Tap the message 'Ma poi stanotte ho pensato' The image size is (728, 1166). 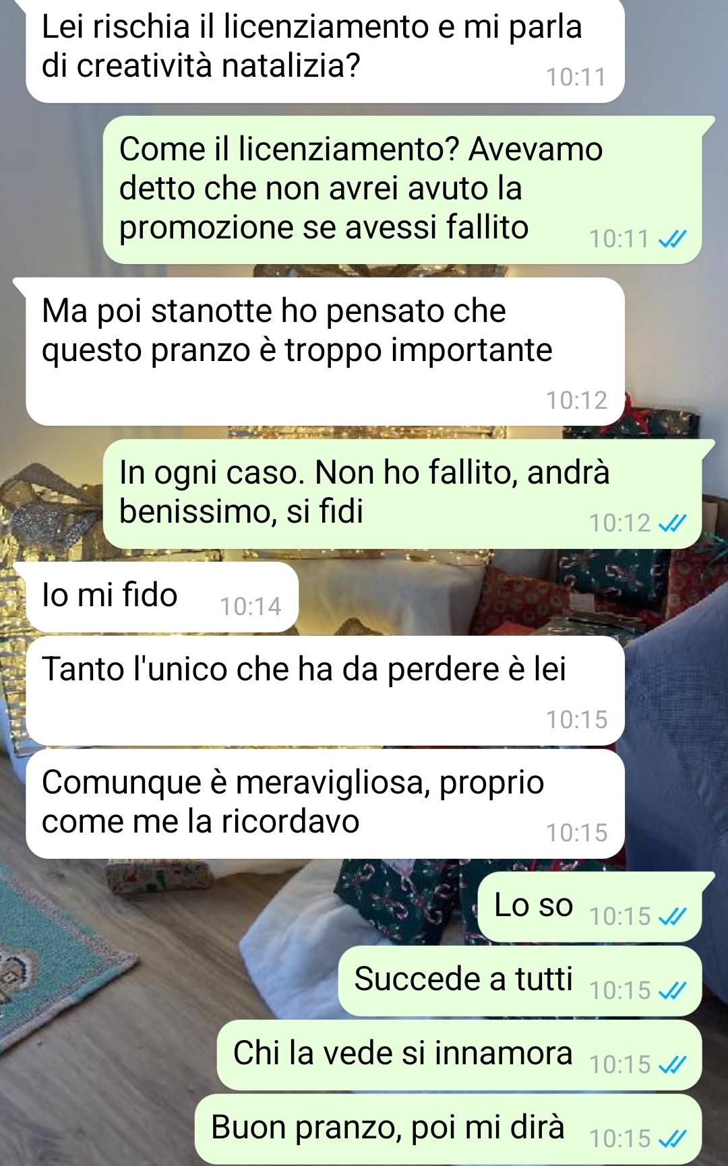click(325, 352)
